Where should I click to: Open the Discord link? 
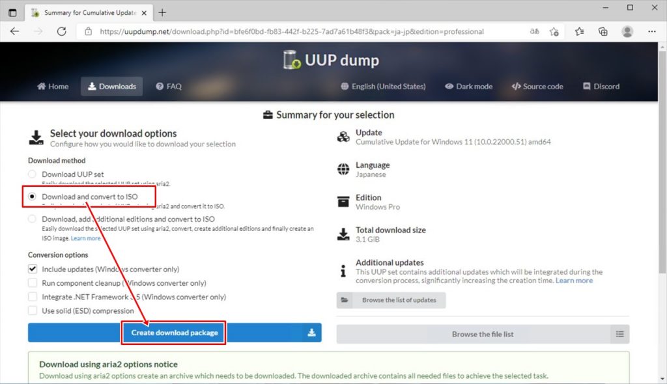(601, 87)
